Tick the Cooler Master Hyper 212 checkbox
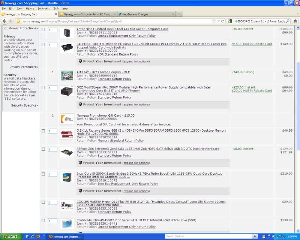Screen dimensions: 300x240 coord(43,202)
